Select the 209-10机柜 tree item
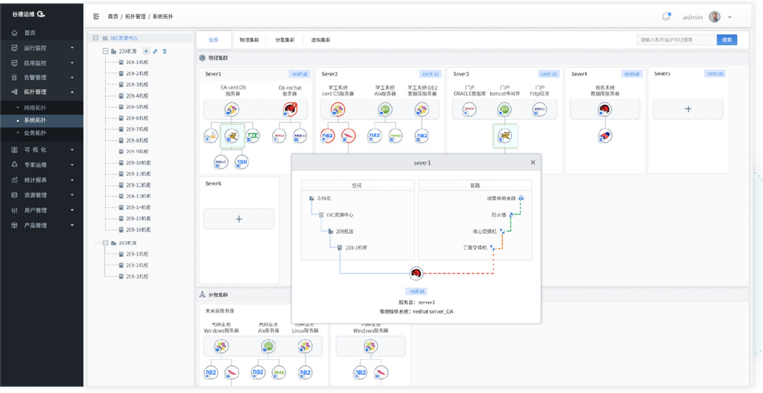 coord(135,163)
